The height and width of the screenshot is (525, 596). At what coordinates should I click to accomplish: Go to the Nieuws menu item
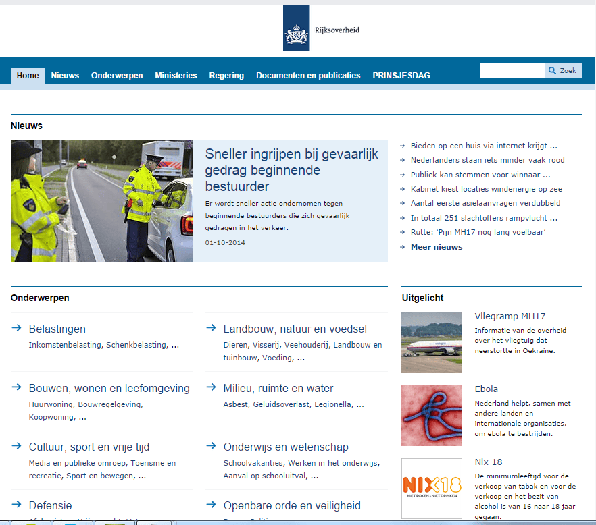pos(65,76)
